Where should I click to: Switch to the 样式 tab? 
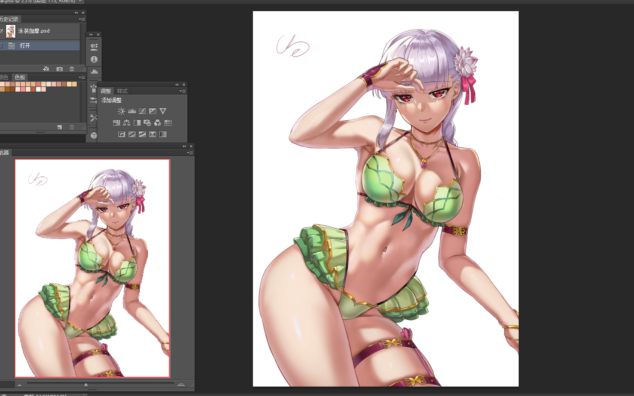pyautogui.click(x=123, y=91)
